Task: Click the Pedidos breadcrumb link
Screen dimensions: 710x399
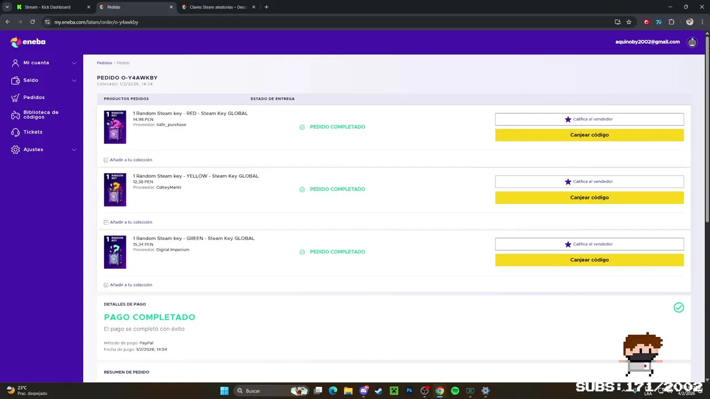Action: tap(104, 63)
